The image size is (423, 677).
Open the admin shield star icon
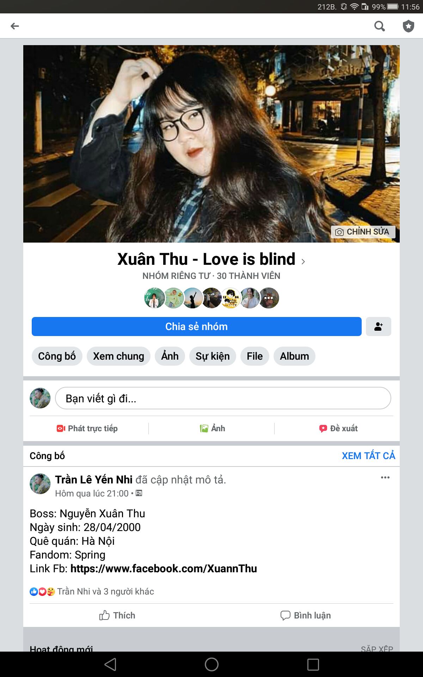[408, 26]
